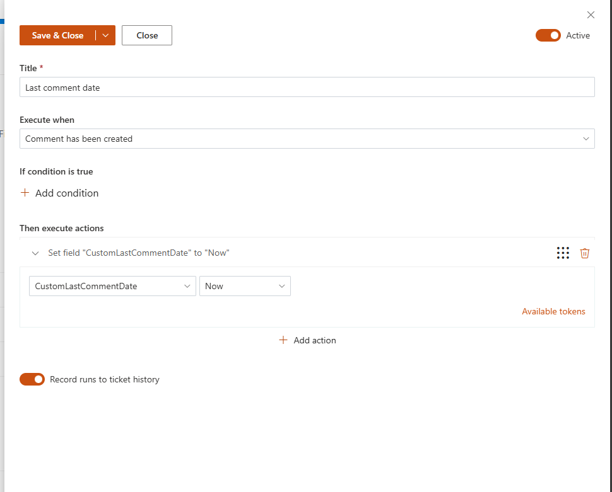Click the Add condition label
Viewport: 612px width, 492px height.
pos(67,193)
